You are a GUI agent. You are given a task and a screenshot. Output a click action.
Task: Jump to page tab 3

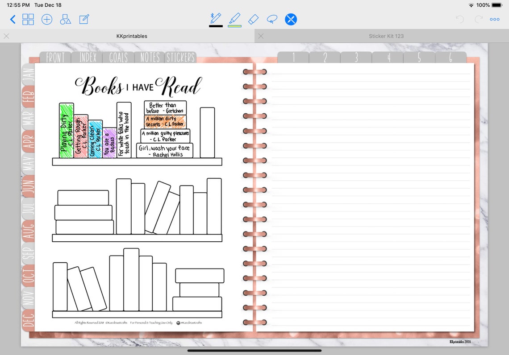tap(356, 57)
